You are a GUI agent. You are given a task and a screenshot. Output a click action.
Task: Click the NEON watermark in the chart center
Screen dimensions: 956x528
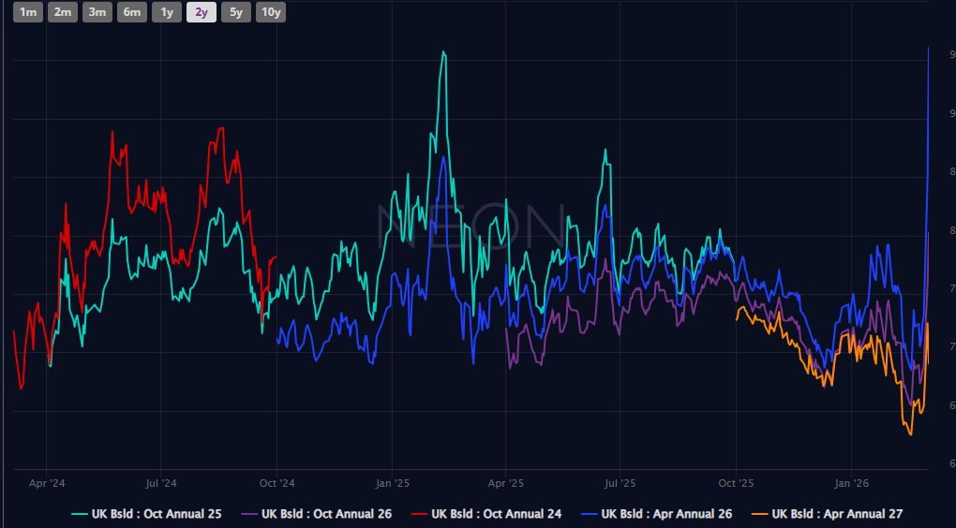[x=469, y=225]
